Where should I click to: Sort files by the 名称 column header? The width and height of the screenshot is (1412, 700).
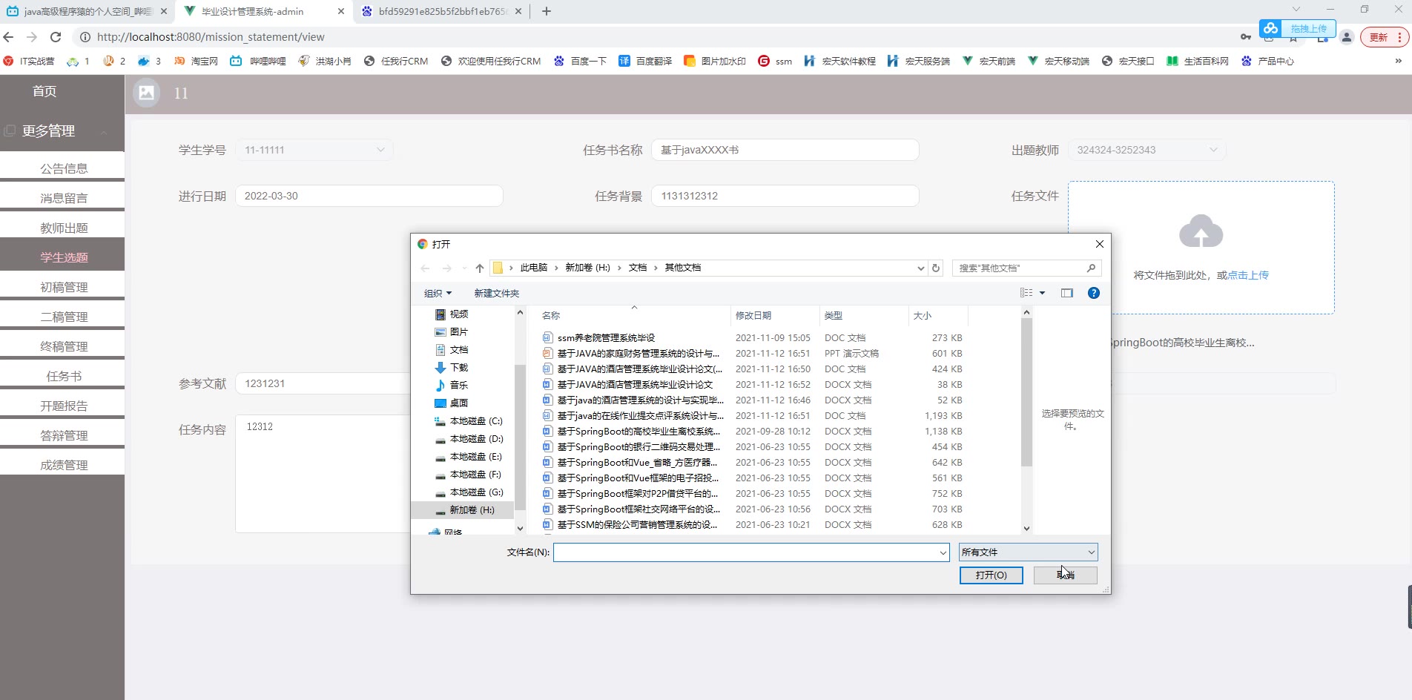click(x=552, y=316)
